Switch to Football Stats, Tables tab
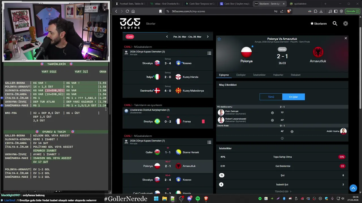This screenshot has height=203, width=362. (x=130, y=4)
